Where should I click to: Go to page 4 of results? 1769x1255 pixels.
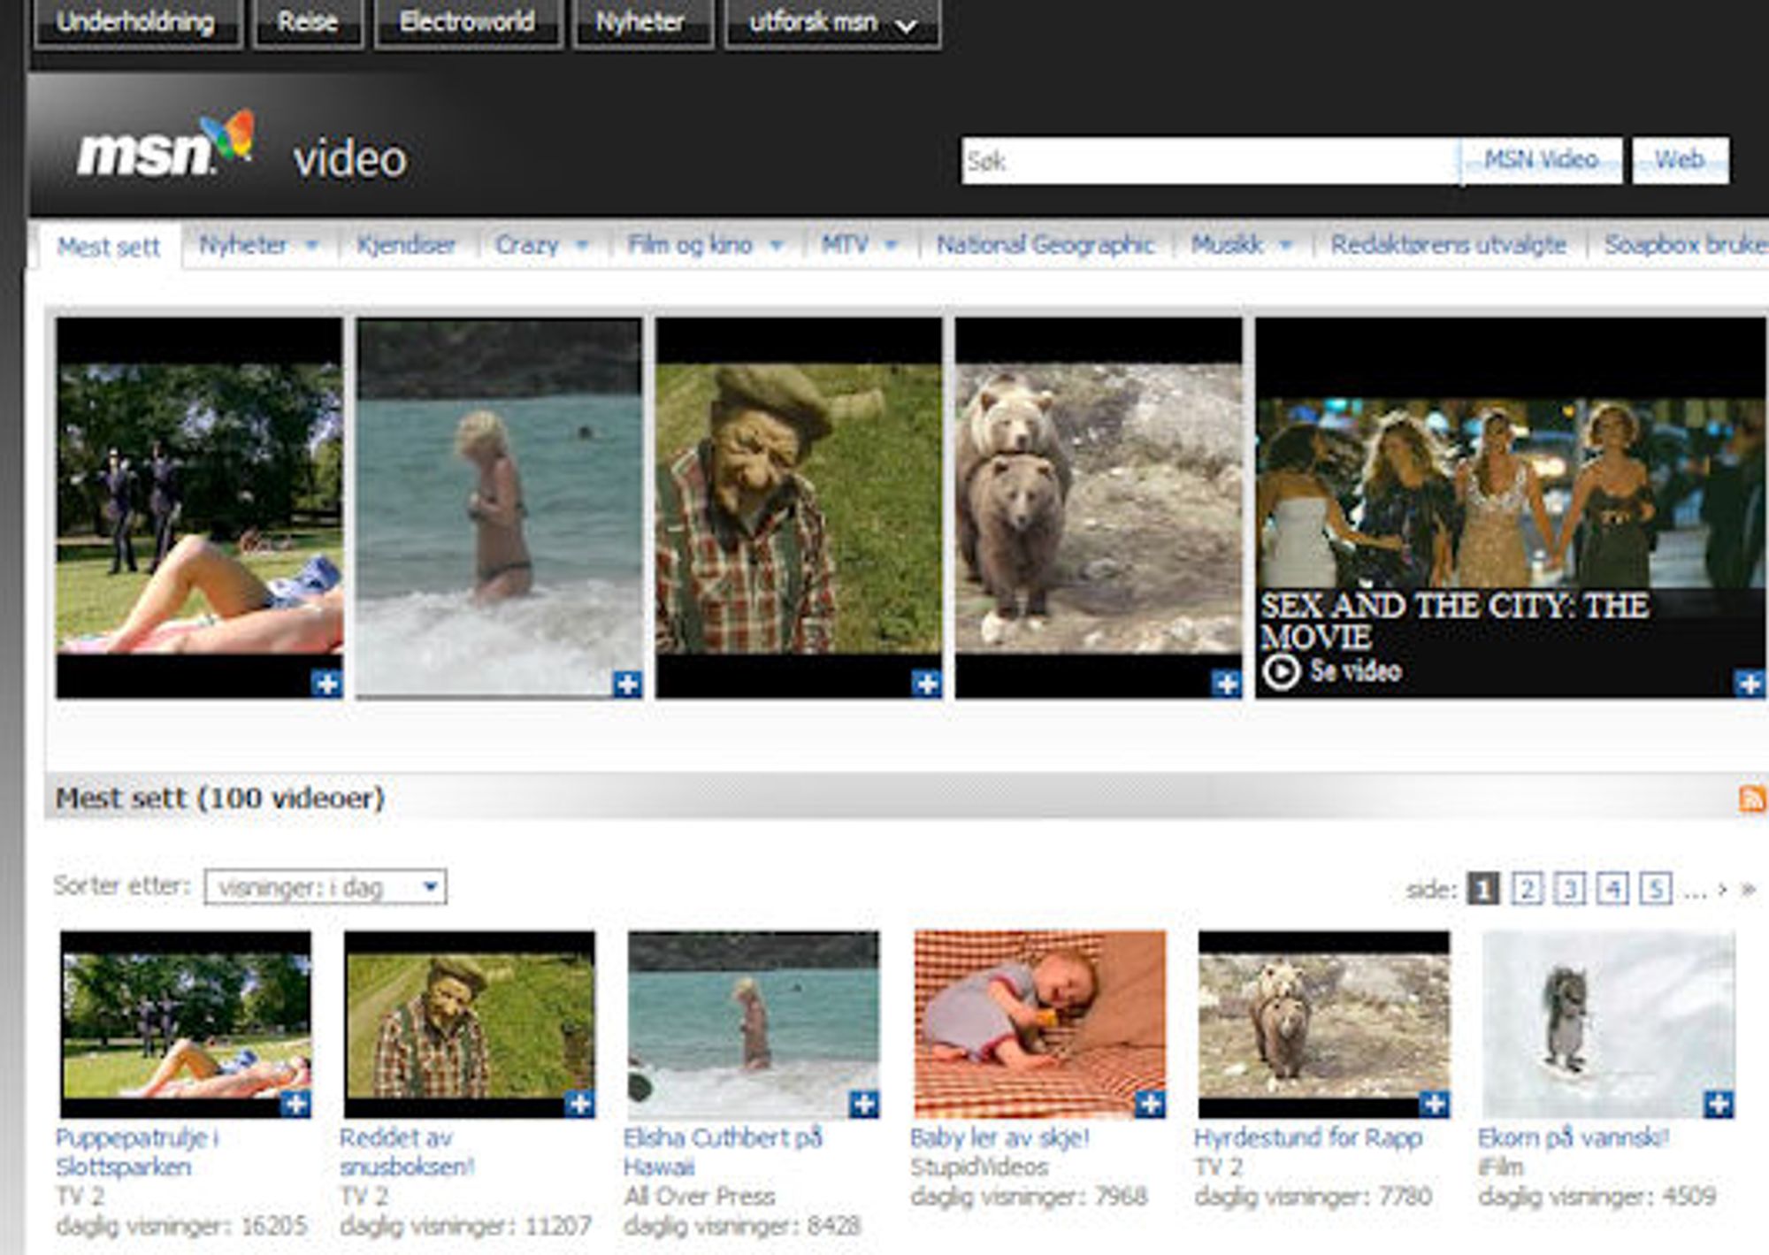(1612, 888)
